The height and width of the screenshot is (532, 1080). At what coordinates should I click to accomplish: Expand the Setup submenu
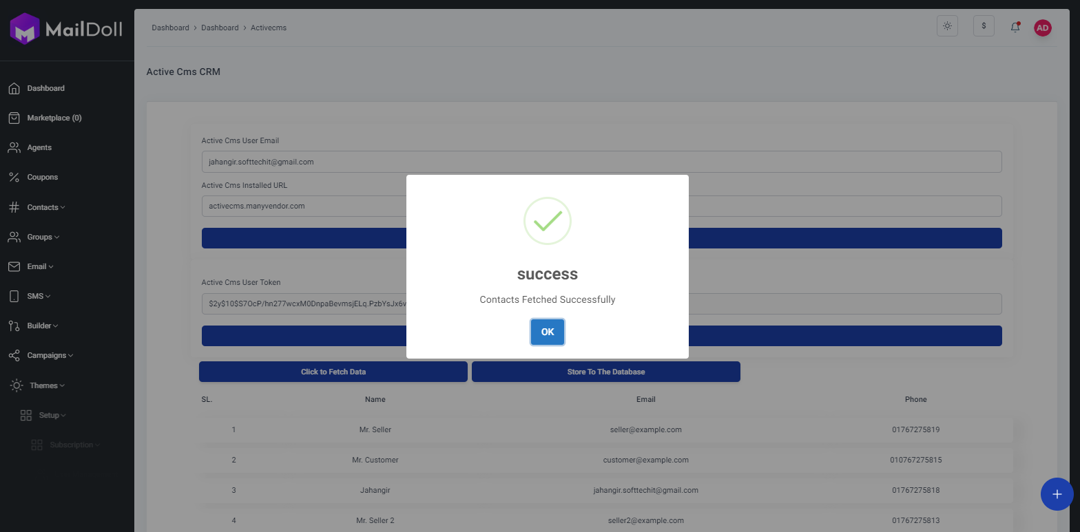[x=53, y=415]
